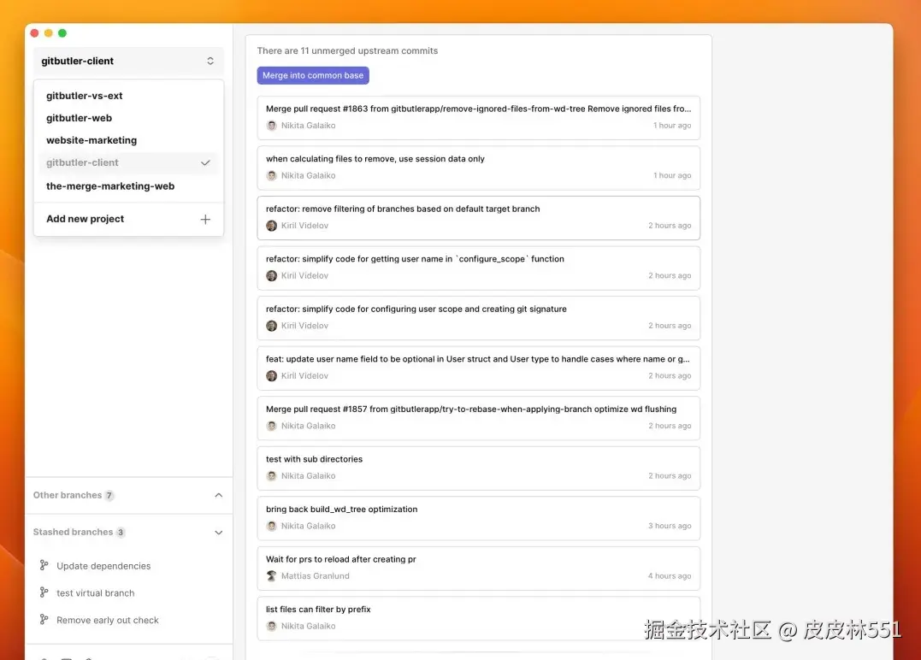The height and width of the screenshot is (660, 921).
Task: Click branch icon beside Update dependencies
Action: click(44, 565)
